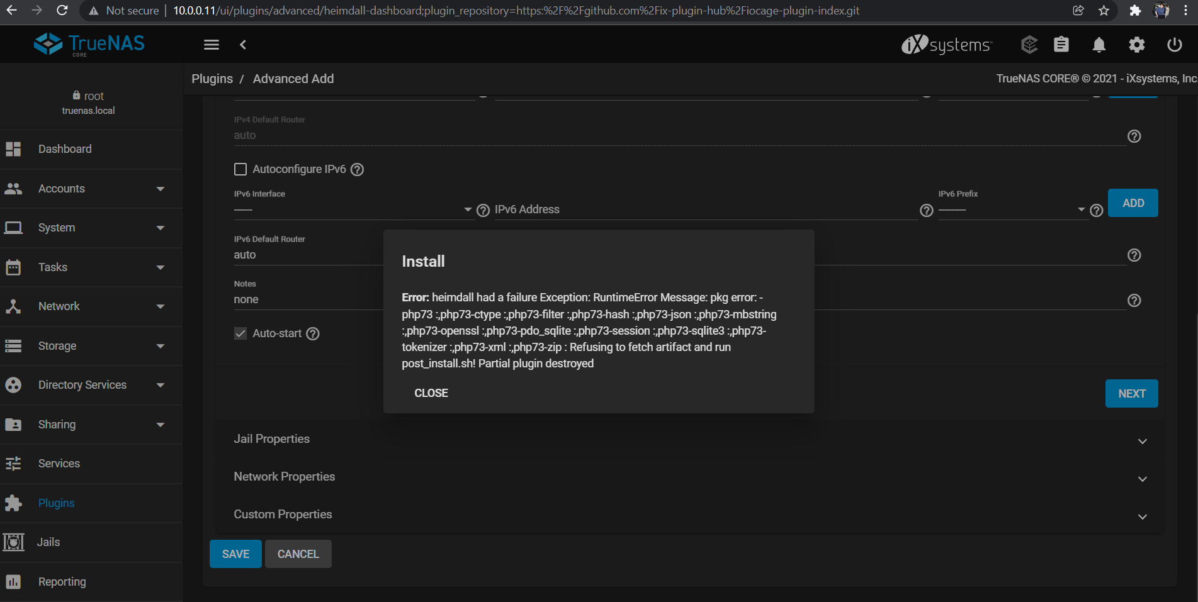The height and width of the screenshot is (602, 1198).
Task: Go to Services page
Action: 91,464
